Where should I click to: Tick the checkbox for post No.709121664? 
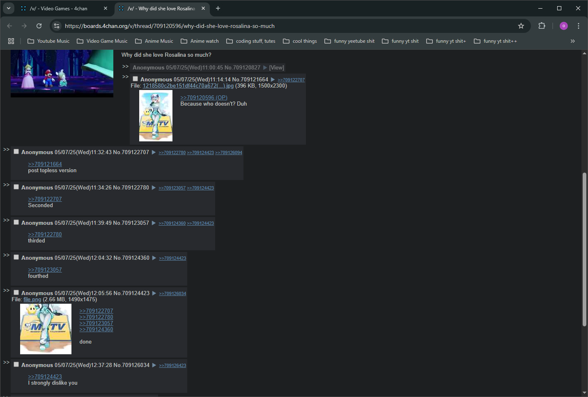135,79
